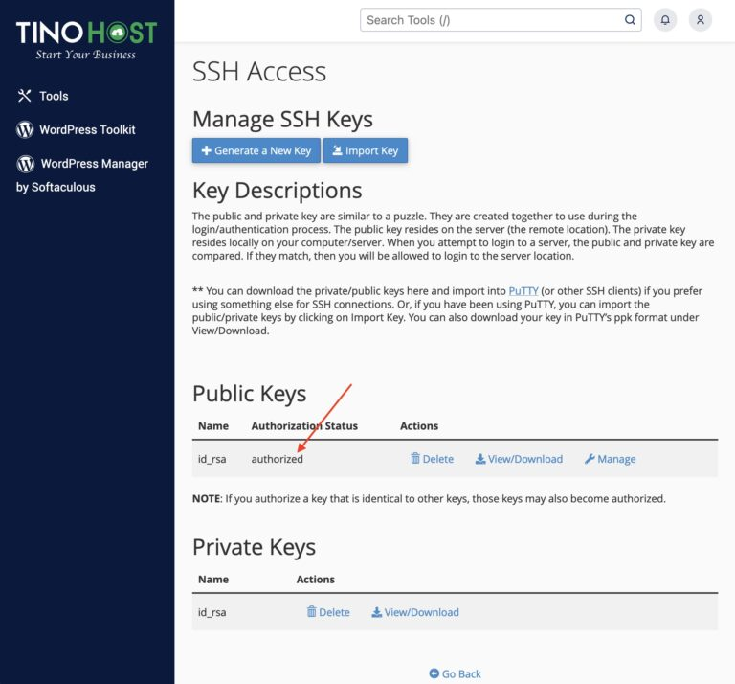Click id_rsa name in Public Keys table
The height and width of the screenshot is (684, 735).
[212, 459]
